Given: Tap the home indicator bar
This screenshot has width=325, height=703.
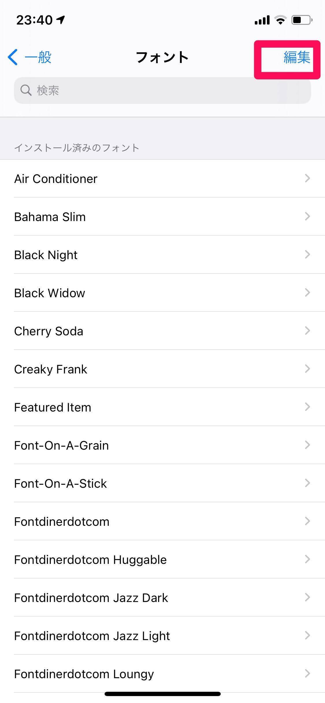Looking at the screenshot, I should pos(162,693).
